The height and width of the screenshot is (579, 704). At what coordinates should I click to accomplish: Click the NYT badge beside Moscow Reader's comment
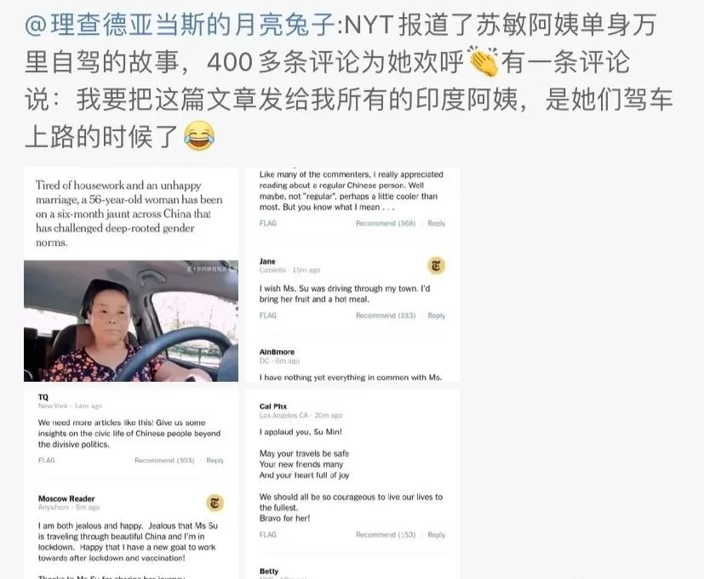coord(215,503)
